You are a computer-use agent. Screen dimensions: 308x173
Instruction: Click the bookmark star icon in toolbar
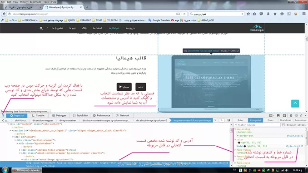[x=248, y=14]
